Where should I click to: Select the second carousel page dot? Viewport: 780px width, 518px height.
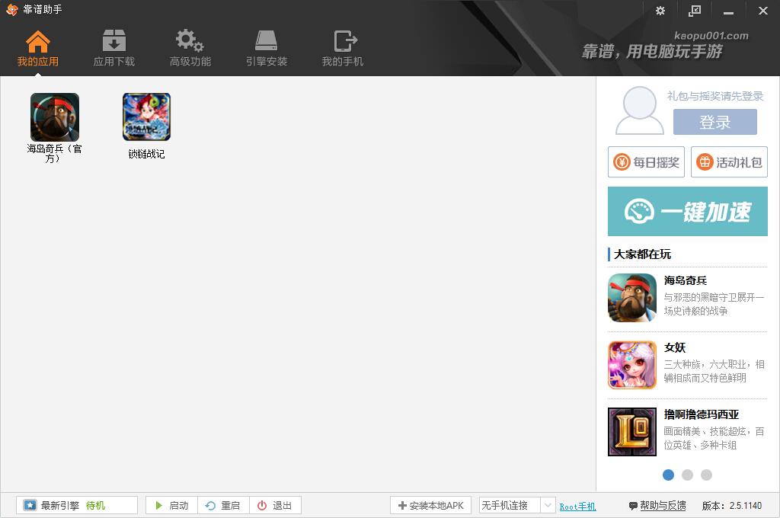click(687, 475)
